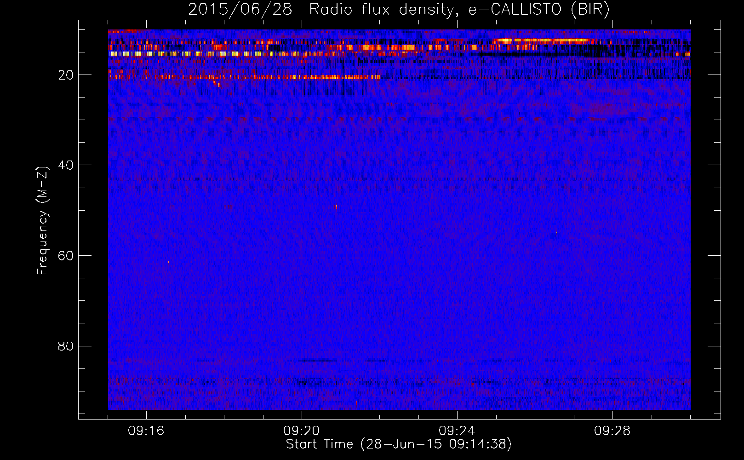The image size is (744, 460).
Task: Click the 09:28 time tick label
Action: (612, 431)
